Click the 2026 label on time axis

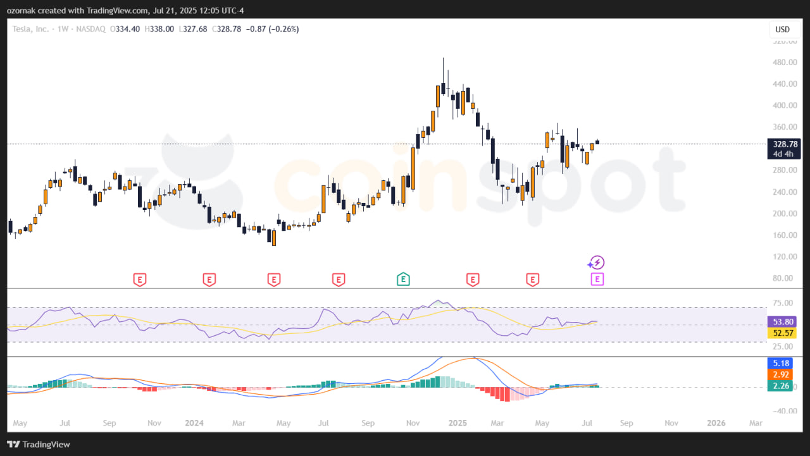716,422
